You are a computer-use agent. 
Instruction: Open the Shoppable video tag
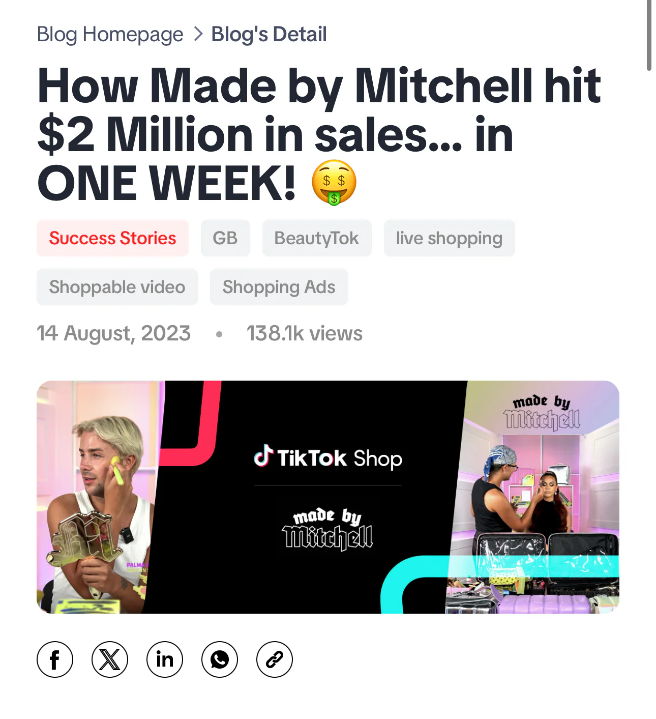click(x=117, y=287)
